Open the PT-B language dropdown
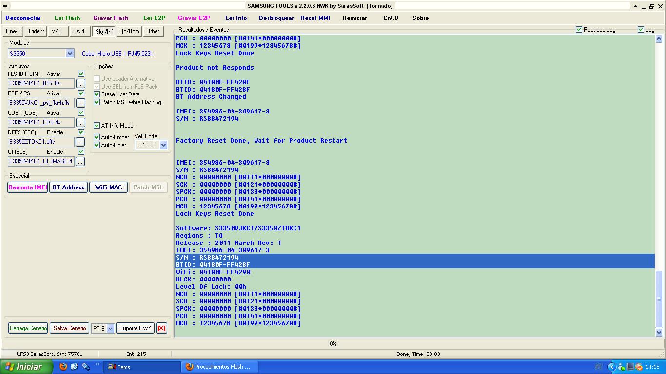 coord(110,328)
